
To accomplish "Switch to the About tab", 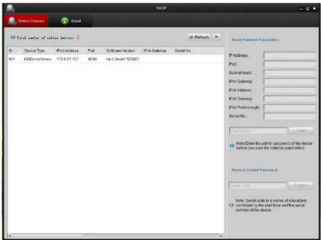I will pyautogui.click(x=71, y=21).
